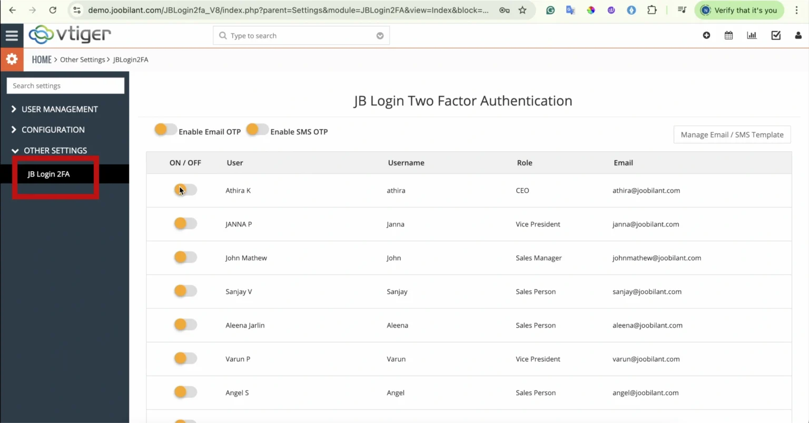The height and width of the screenshot is (423, 809).
Task: Click the Manage Email / SMS Template button
Action: pos(732,134)
